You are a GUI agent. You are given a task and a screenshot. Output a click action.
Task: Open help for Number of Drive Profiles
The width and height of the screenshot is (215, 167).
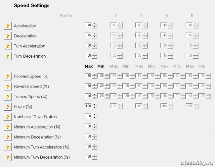click(8, 117)
